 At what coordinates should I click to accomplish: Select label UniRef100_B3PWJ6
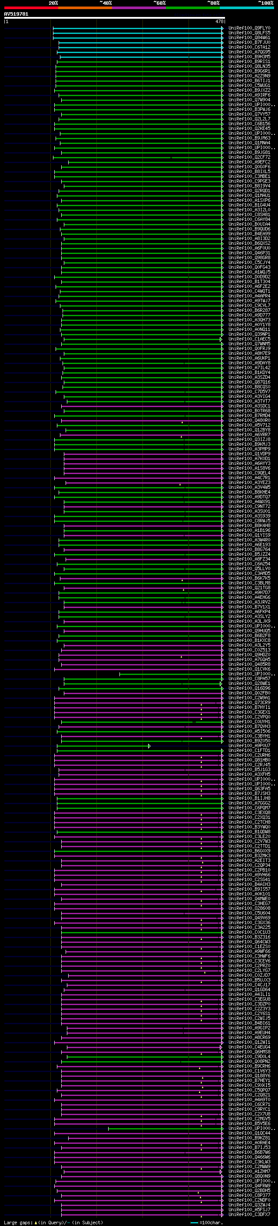(x=249, y=110)
